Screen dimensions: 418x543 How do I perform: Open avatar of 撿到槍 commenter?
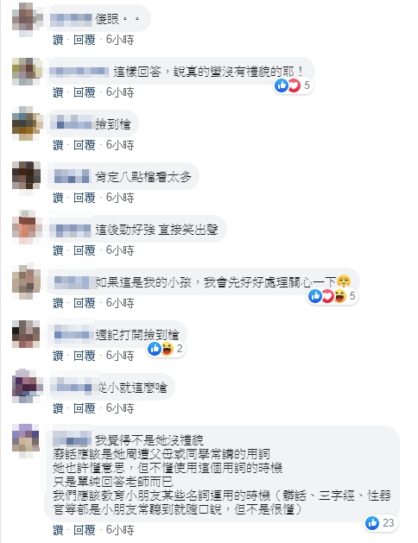pos(27,123)
